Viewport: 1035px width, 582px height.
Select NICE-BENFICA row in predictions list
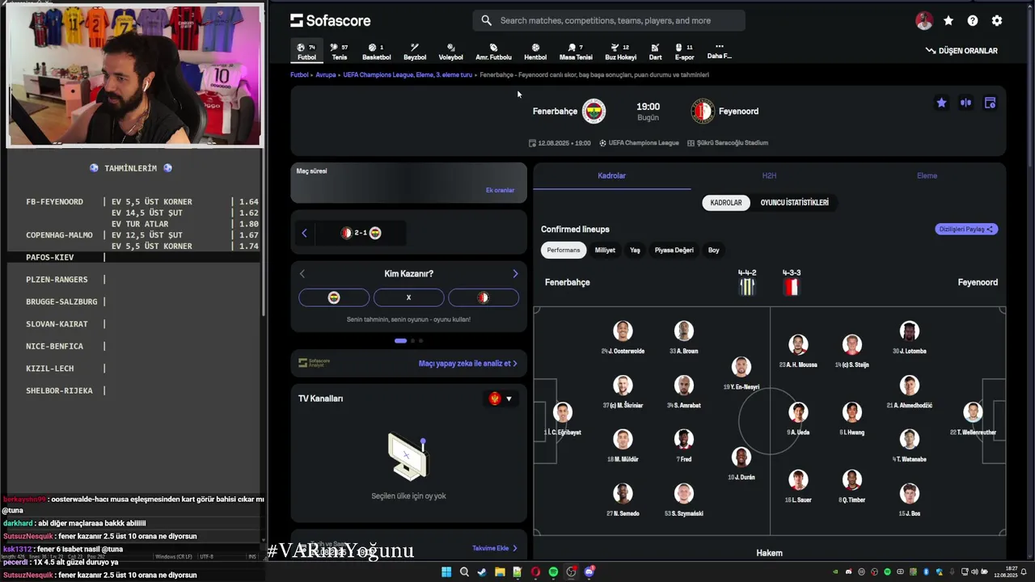133,346
